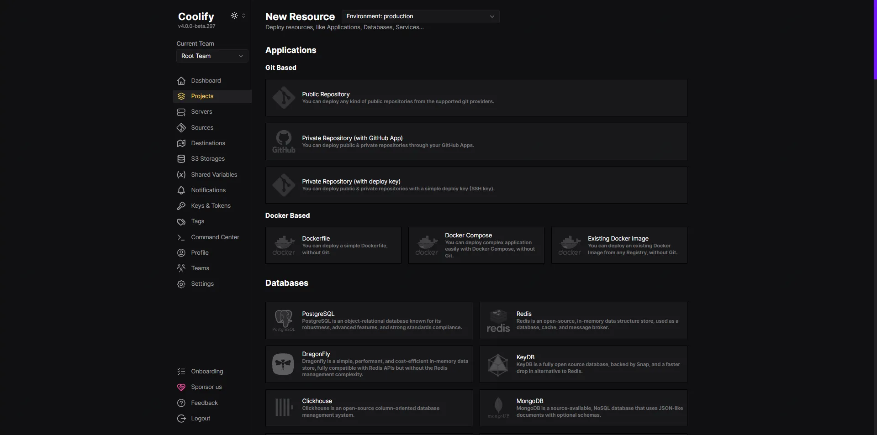This screenshot has height=435, width=877.
Task: Click the Dashboard house icon
Action: 181,81
